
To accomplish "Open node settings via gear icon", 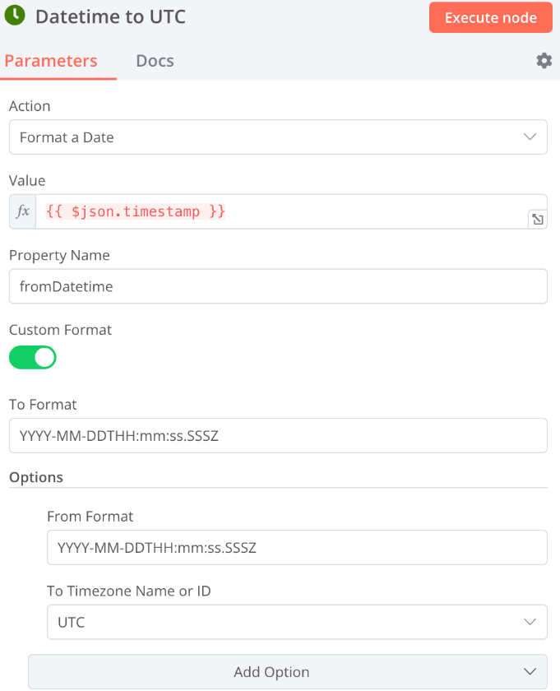I will [544, 61].
